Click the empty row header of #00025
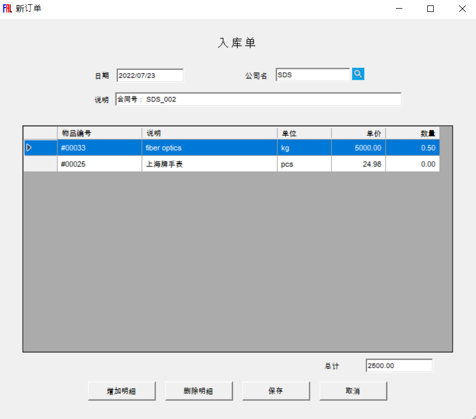 tap(40, 164)
